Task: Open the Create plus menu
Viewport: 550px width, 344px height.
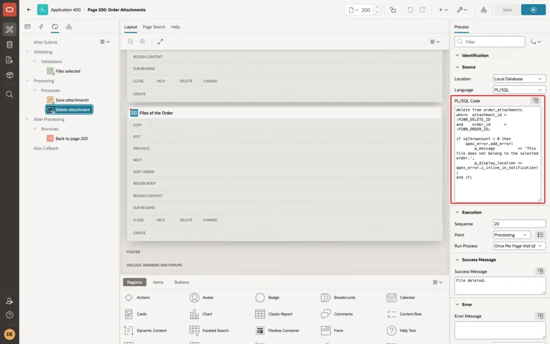Action: point(443,10)
